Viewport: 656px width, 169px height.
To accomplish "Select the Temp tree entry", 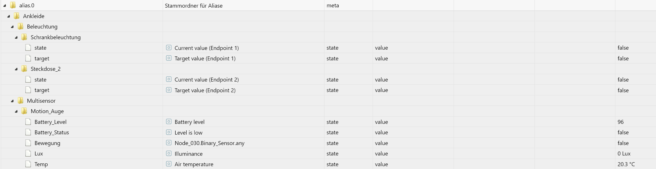I will tap(41, 164).
